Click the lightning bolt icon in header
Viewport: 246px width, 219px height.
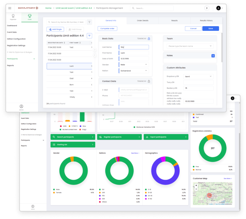click(207, 8)
